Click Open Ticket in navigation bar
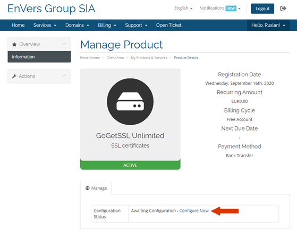The width and height of the screenshot is (297, 235). tap(169, 25)
